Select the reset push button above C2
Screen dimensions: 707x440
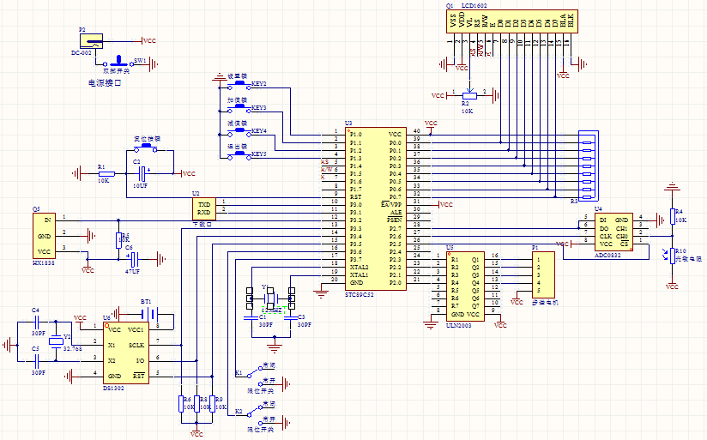[x=147, y=148]
